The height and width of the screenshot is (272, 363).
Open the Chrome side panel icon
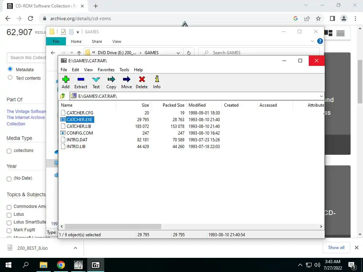point(333,18)
